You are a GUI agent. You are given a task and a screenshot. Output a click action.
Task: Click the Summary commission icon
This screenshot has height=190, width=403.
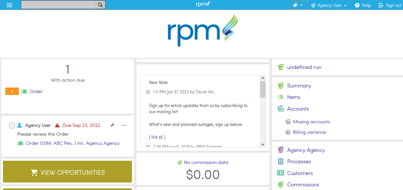[281, 86]
